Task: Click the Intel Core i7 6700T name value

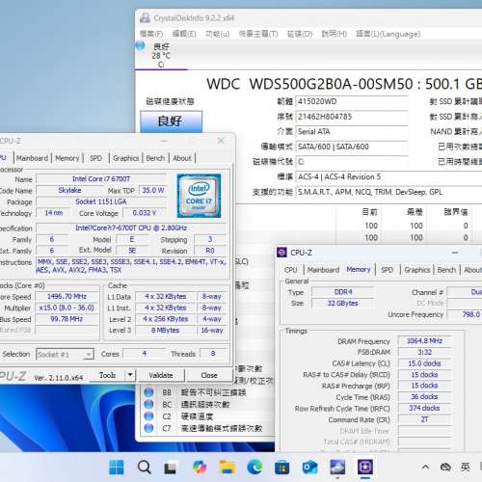Action: (x=101, y=178)
